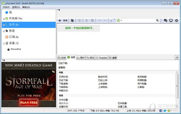Maximize the µTorrent window

click(x=170, y=3)
